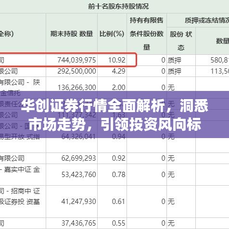
Task: Click the 股份 状态 column header
Action: (181, 41)
